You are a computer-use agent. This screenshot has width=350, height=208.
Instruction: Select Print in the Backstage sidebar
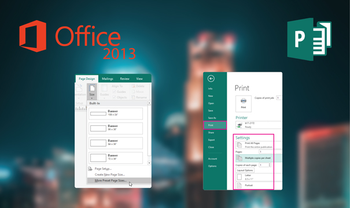pyautogui.click(x=215, y=125)
